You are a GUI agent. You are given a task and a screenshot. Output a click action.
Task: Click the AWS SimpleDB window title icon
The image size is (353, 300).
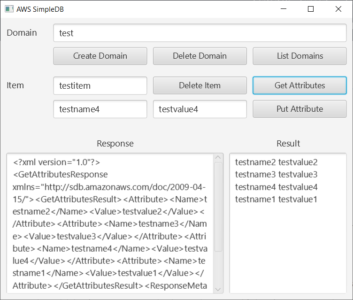(x=9, y=9)
